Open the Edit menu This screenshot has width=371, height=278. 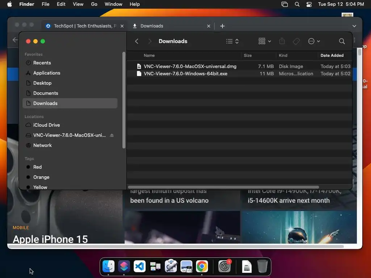coord(61,4)
